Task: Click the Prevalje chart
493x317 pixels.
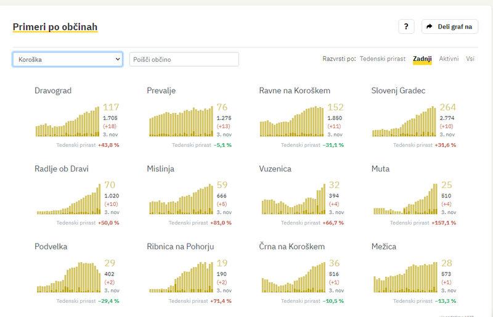Action: tap(180, 121)
